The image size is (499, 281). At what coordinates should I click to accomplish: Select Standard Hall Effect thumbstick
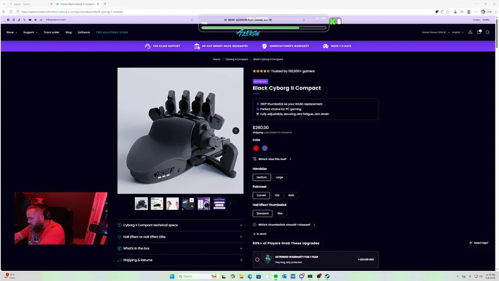coord(262,213)
